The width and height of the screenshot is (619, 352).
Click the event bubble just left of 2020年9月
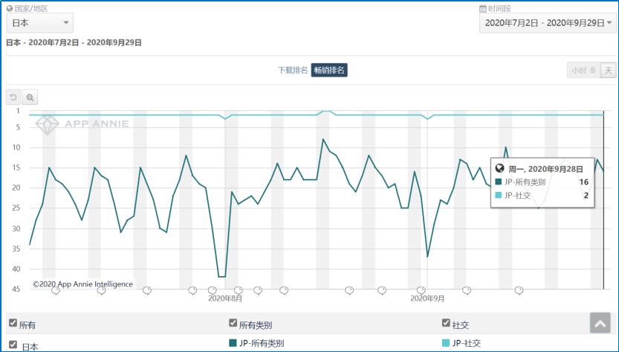[x=421, y=291]
